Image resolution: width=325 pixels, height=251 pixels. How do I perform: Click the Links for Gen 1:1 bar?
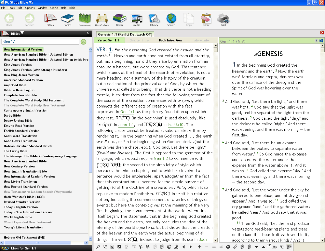46,248
